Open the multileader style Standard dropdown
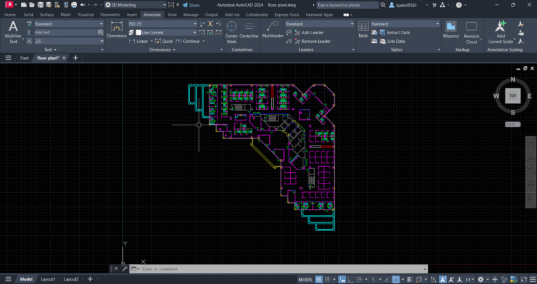The width and height of the screenshot is (537, 284). 320,24
